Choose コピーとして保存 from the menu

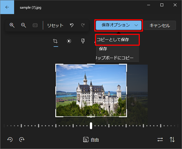point(117,40)
